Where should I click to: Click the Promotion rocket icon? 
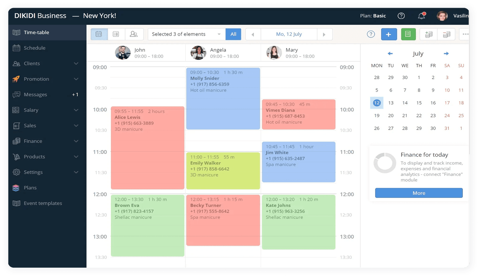[x=16, y=79]
